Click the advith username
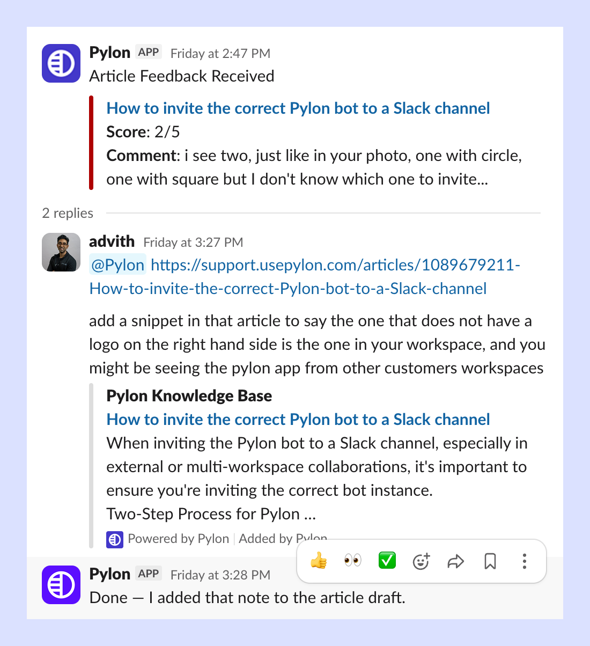Image resolution: width=590 pixels, height=646 pixels. pos(112,241)
